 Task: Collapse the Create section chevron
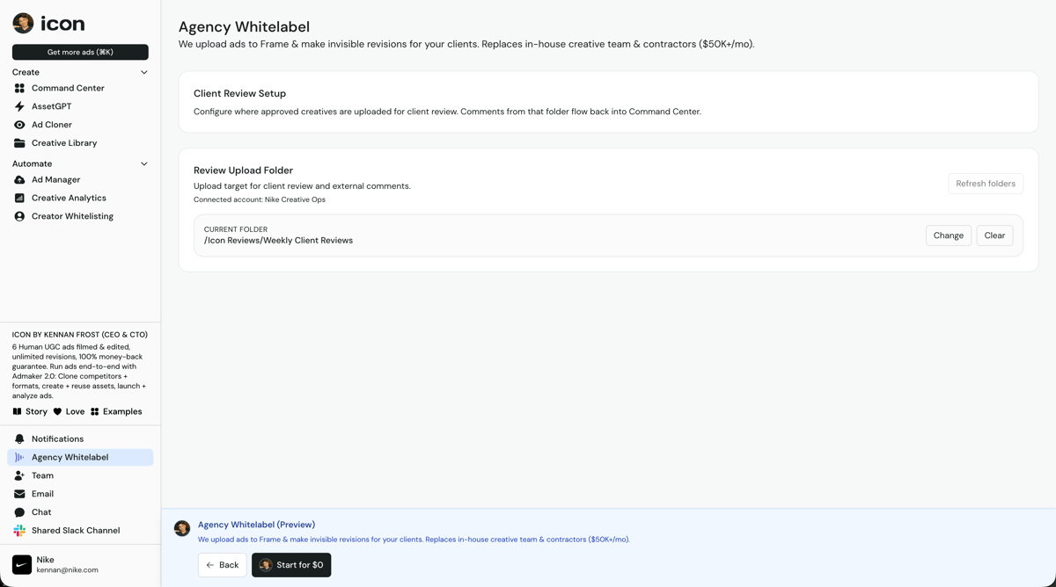[x=144, y=72]
